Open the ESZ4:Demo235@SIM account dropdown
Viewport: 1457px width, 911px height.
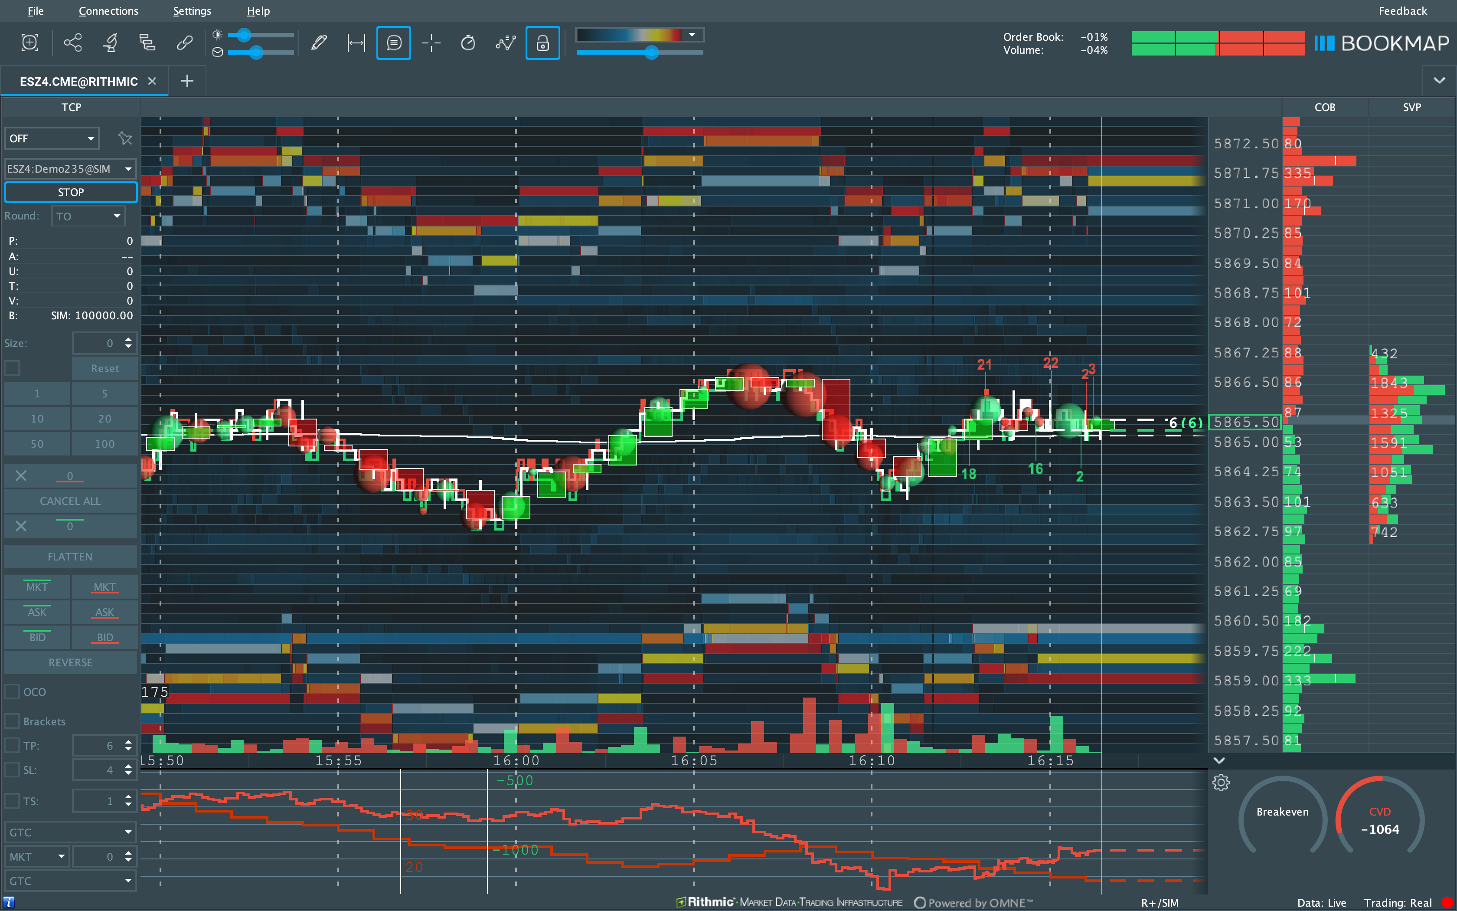pos(70,169)
